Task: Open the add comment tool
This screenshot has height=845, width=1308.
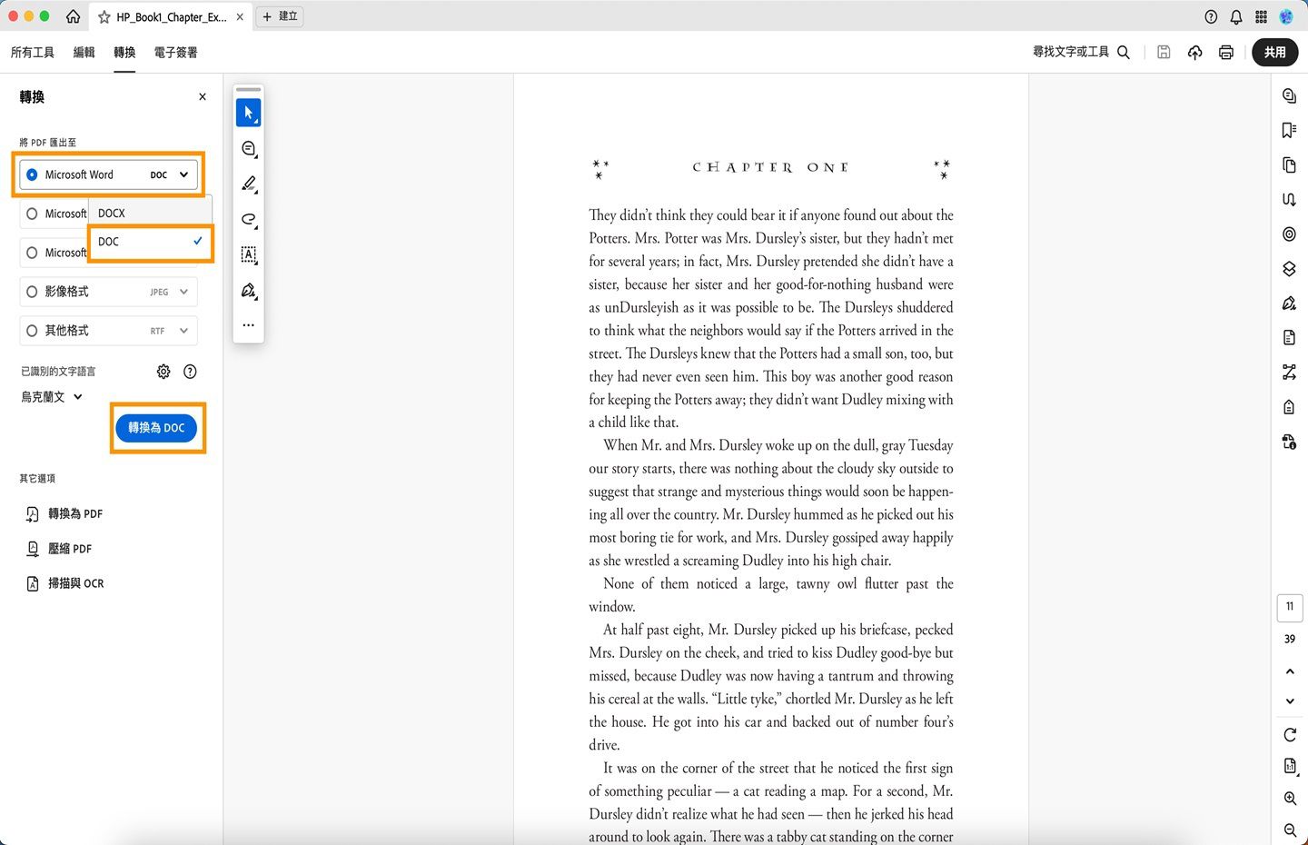Action: click(247, 148)
